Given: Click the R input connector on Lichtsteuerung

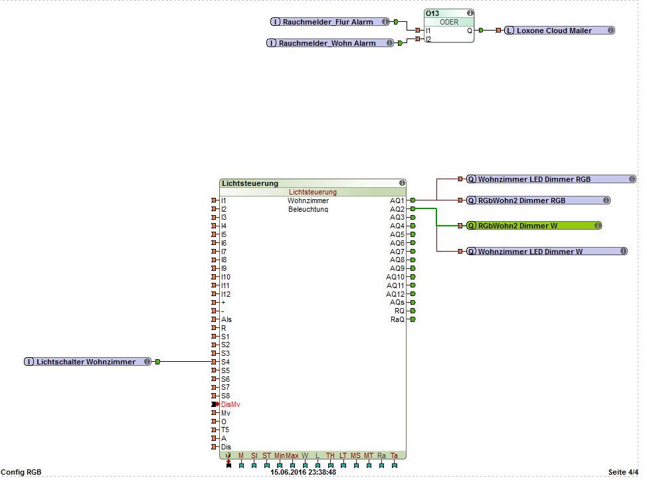Looking at the screenshot, I should point(214,328).
